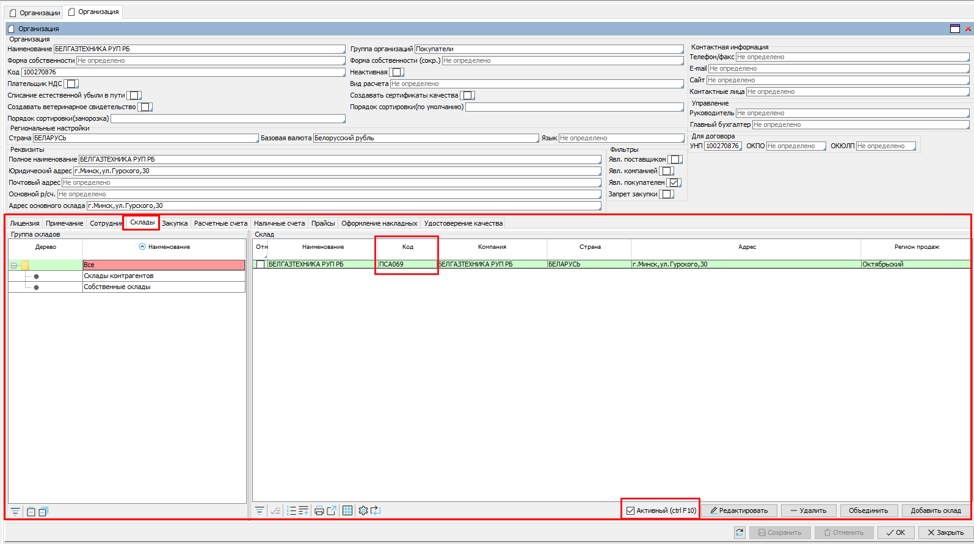Open table grid view icon

(347, 510)
